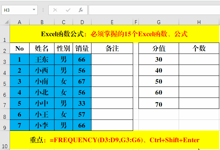Click sales value 33 for 小中
The image size is (220, 150).
tap(82, 103)
